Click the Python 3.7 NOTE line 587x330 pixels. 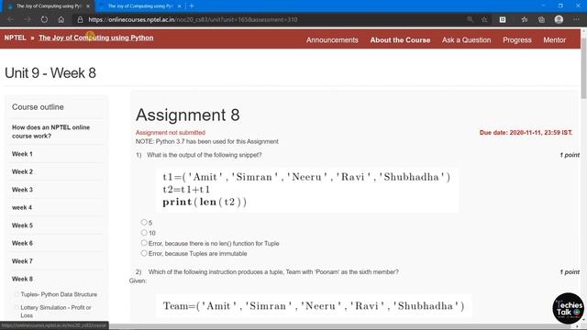(206, 141)
